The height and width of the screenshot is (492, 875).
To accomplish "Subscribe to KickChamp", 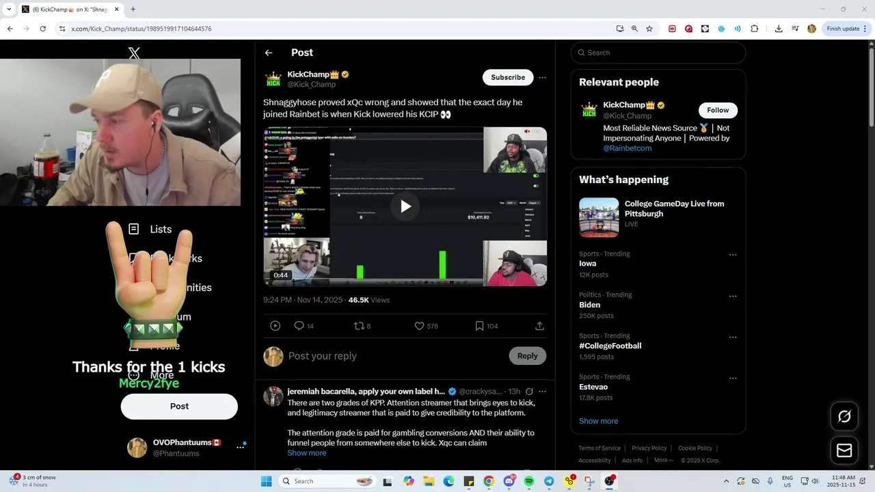I will (508, 77).
